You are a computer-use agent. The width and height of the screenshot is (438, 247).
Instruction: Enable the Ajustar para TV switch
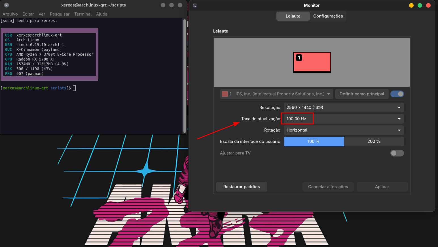397,153
